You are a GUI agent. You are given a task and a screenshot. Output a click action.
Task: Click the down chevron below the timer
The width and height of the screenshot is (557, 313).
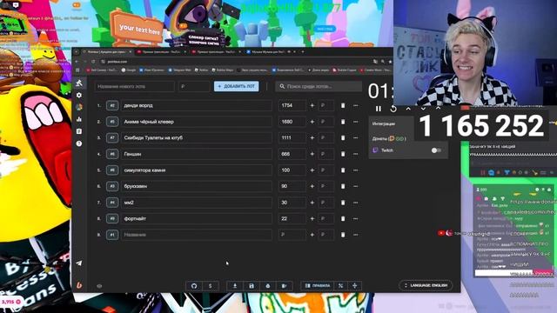pyautogui.click(x=423, y=109)
